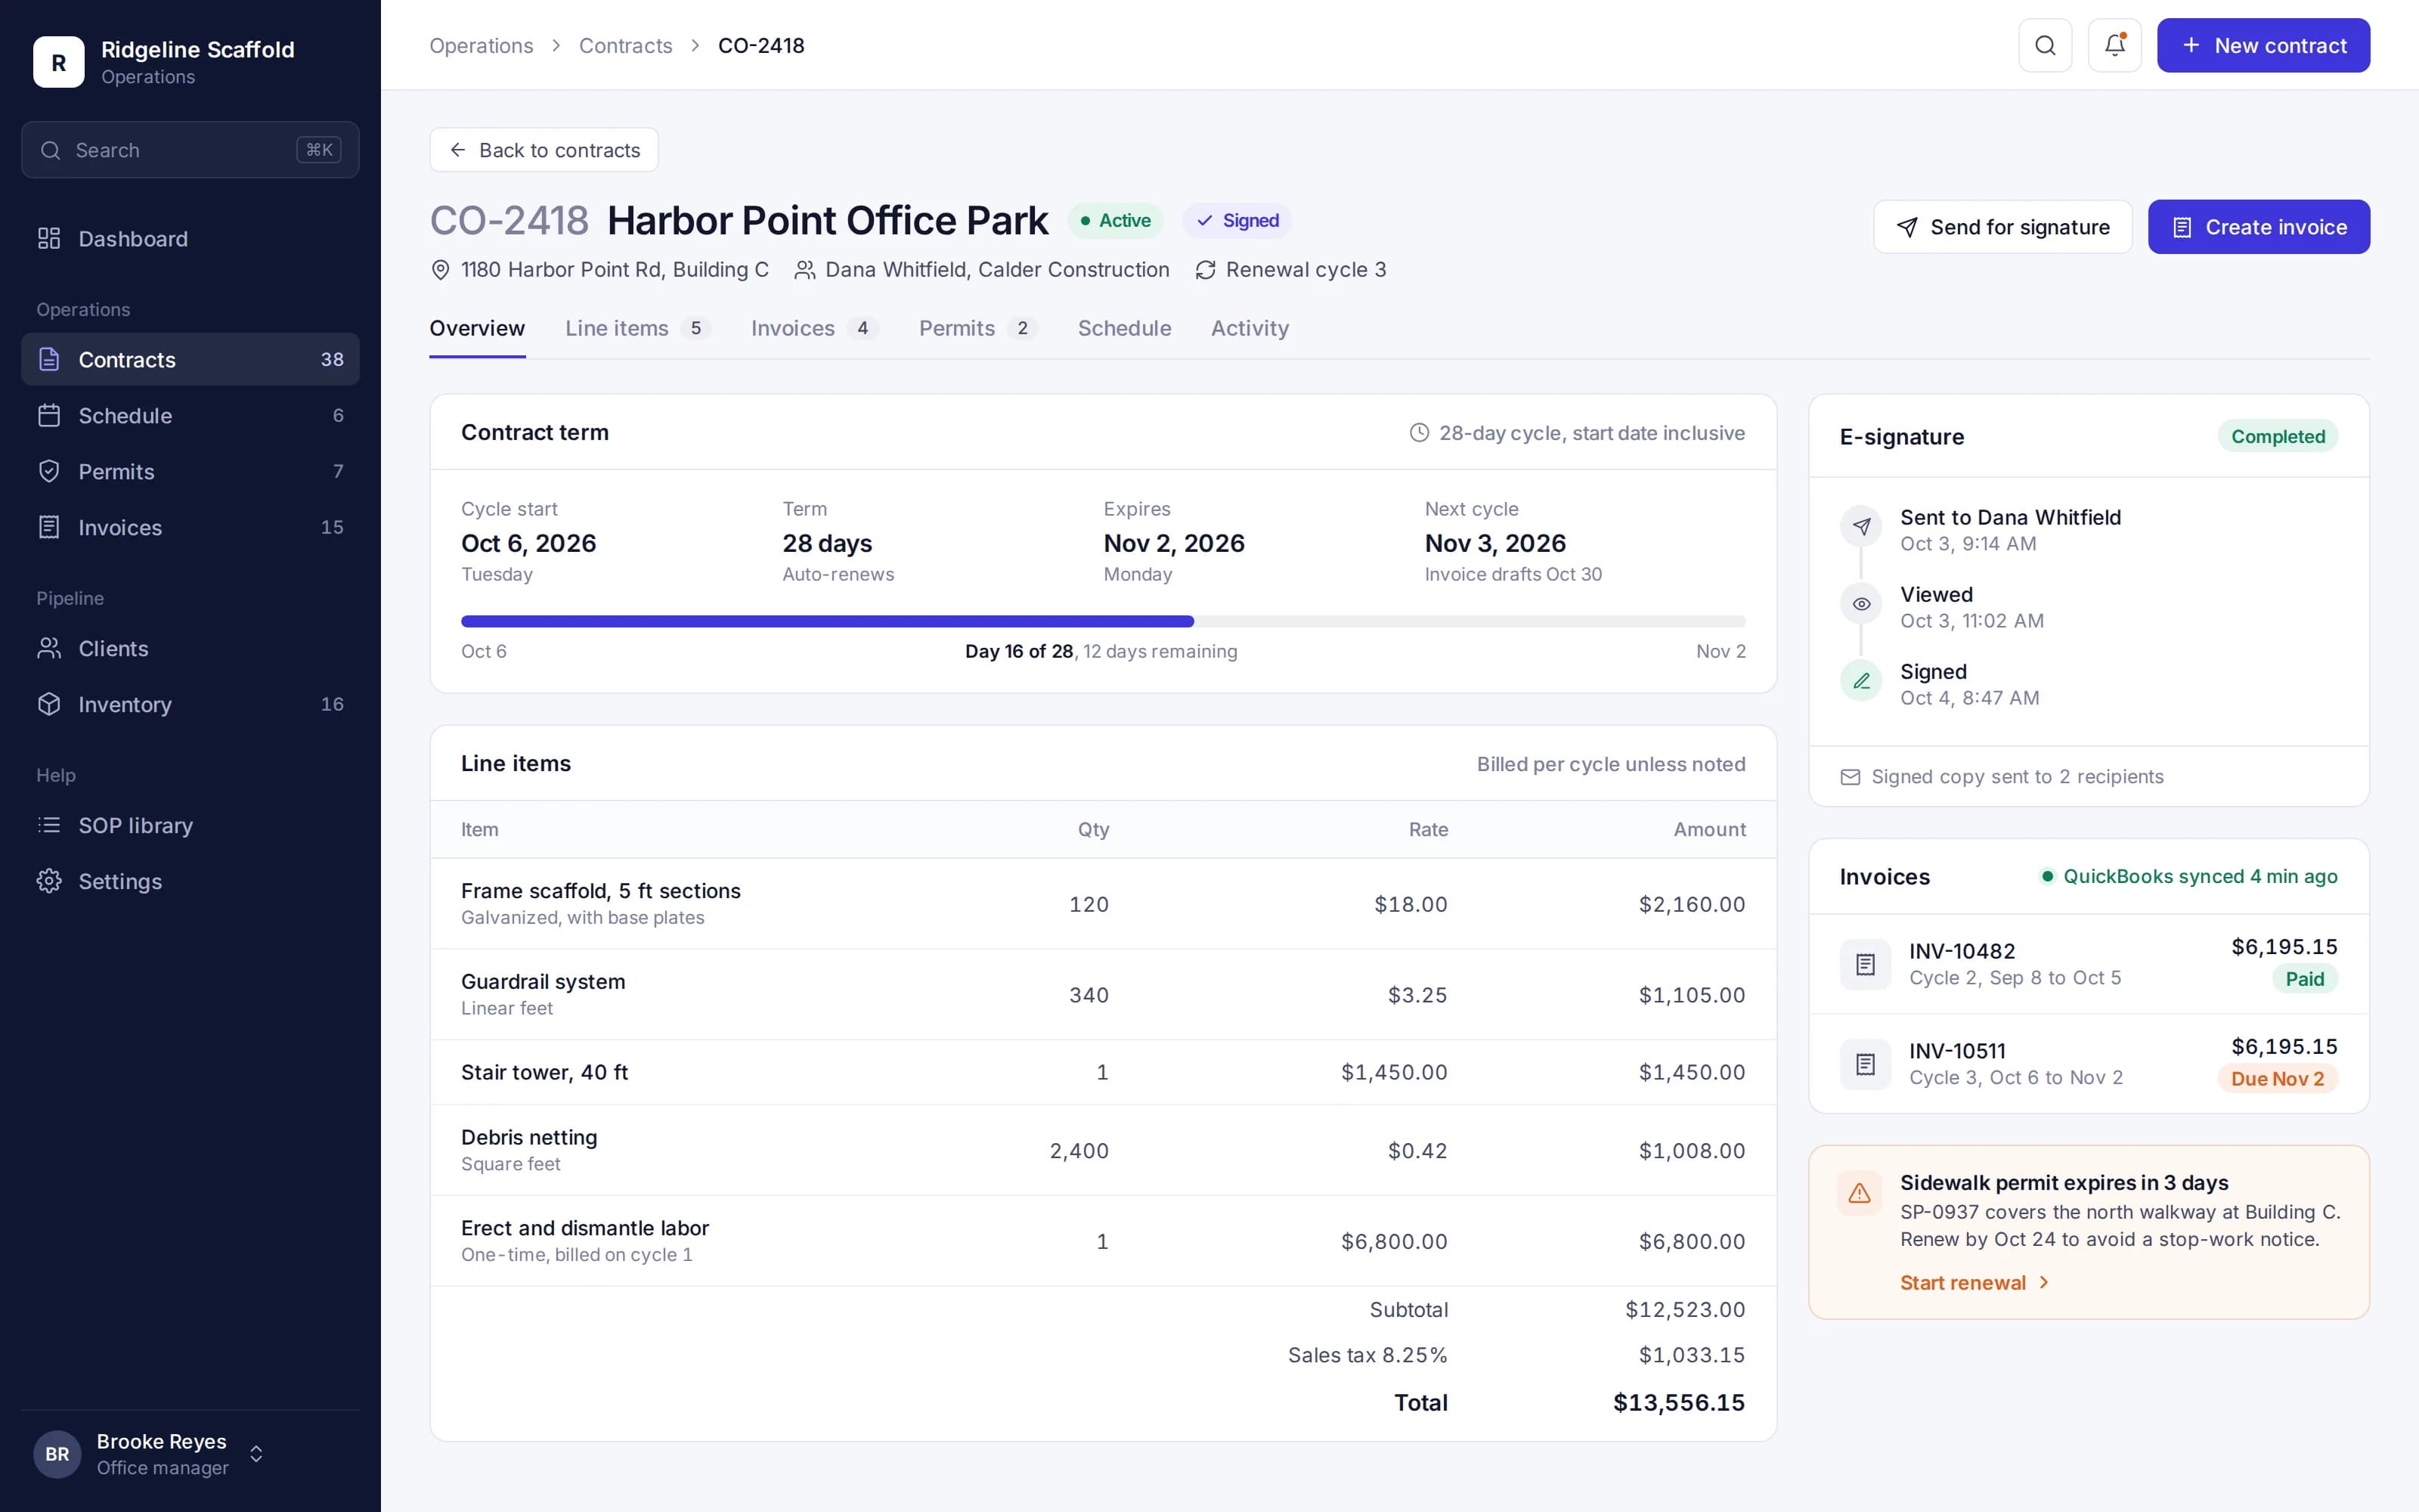This screenshot has height=1512, width=2419.
Task: Go back to contracts
Action: [x=544, y=150]
